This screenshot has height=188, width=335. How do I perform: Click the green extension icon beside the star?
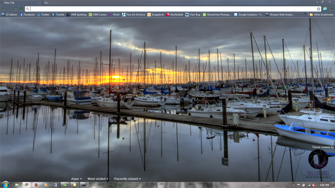tap(325, 9)
